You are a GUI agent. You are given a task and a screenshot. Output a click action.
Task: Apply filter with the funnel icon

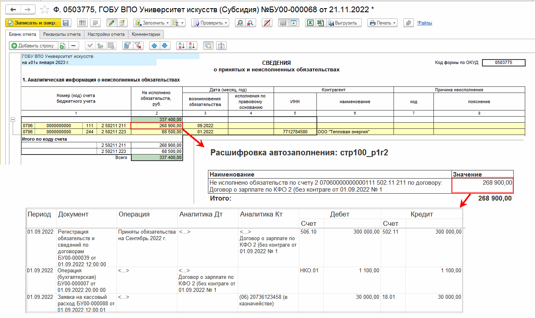click(x=127, y=46)
